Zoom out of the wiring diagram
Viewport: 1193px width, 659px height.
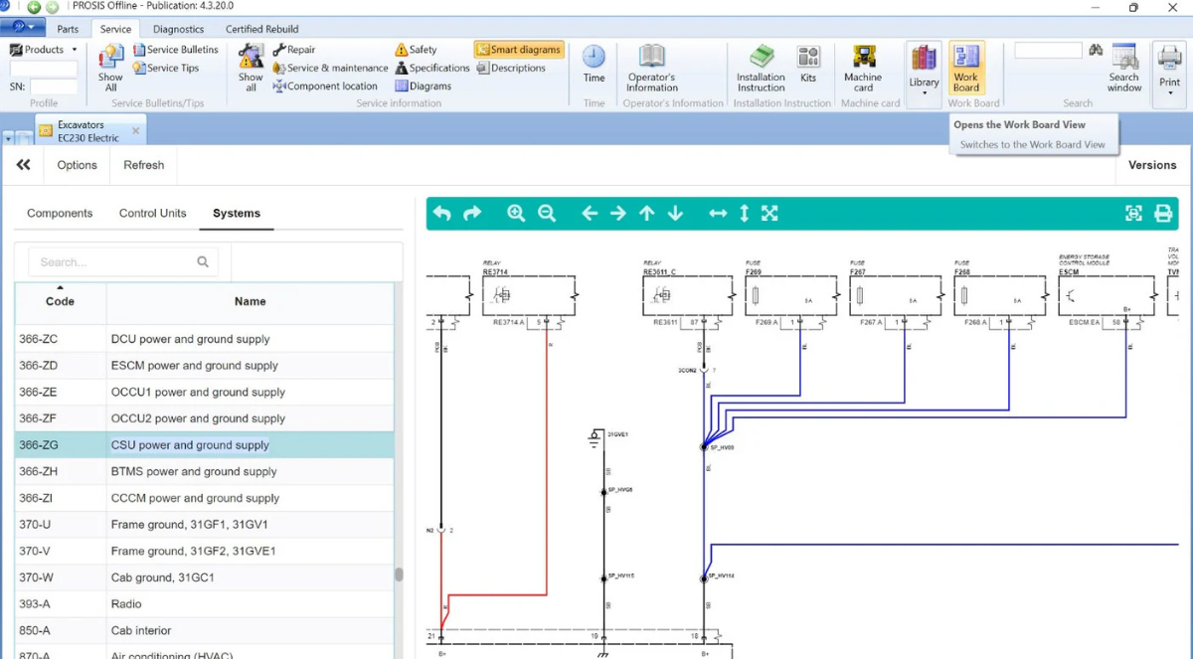pyautogui.click(x=547, y=213)
